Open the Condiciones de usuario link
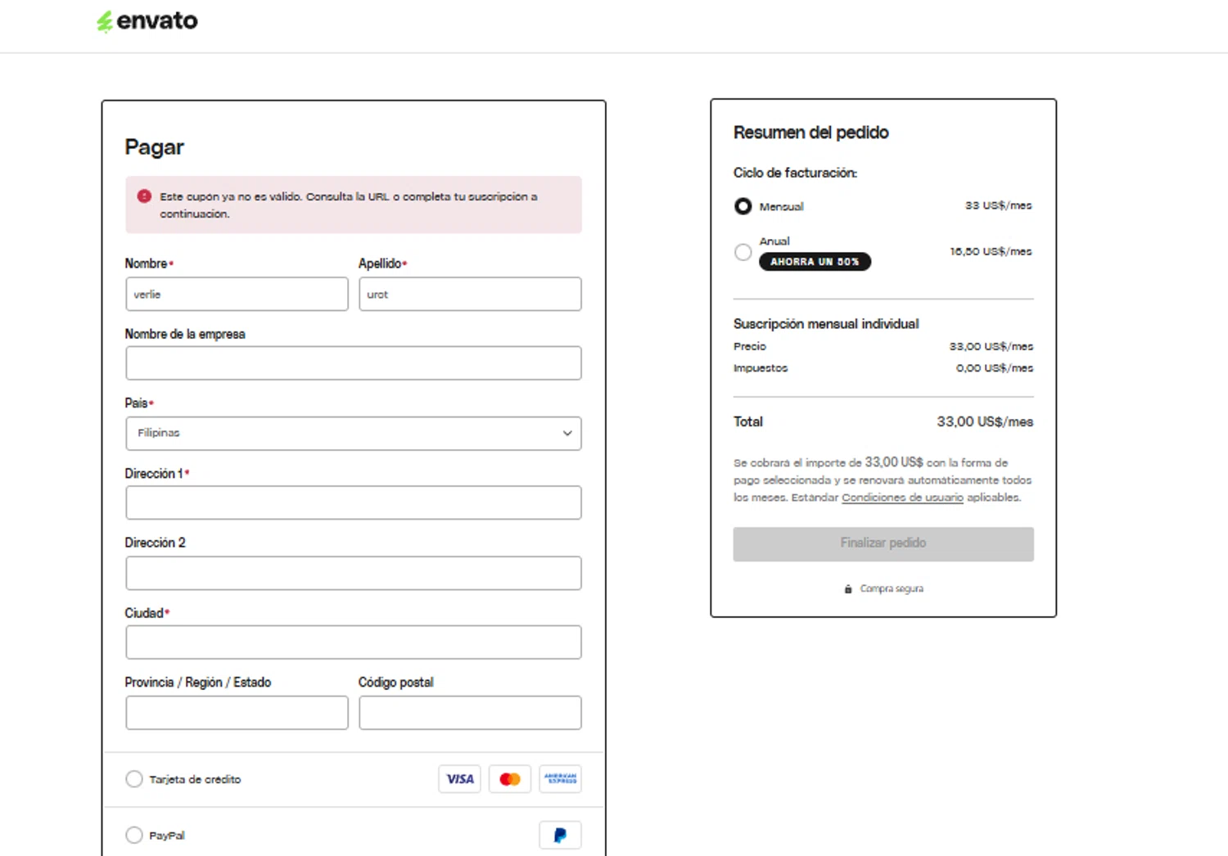1228x856 pixels. (x=902, y=498)
